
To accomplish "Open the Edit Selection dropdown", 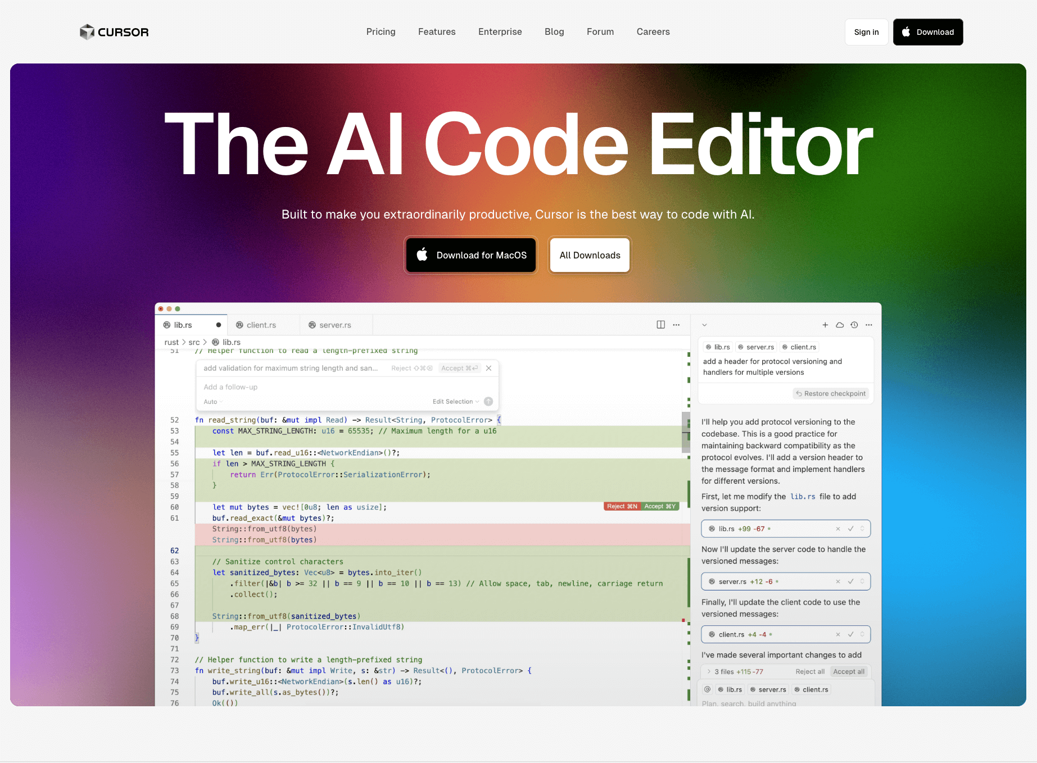I will 456,402.
